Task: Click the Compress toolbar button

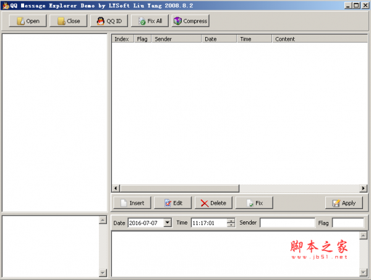Action: [190, 21]
